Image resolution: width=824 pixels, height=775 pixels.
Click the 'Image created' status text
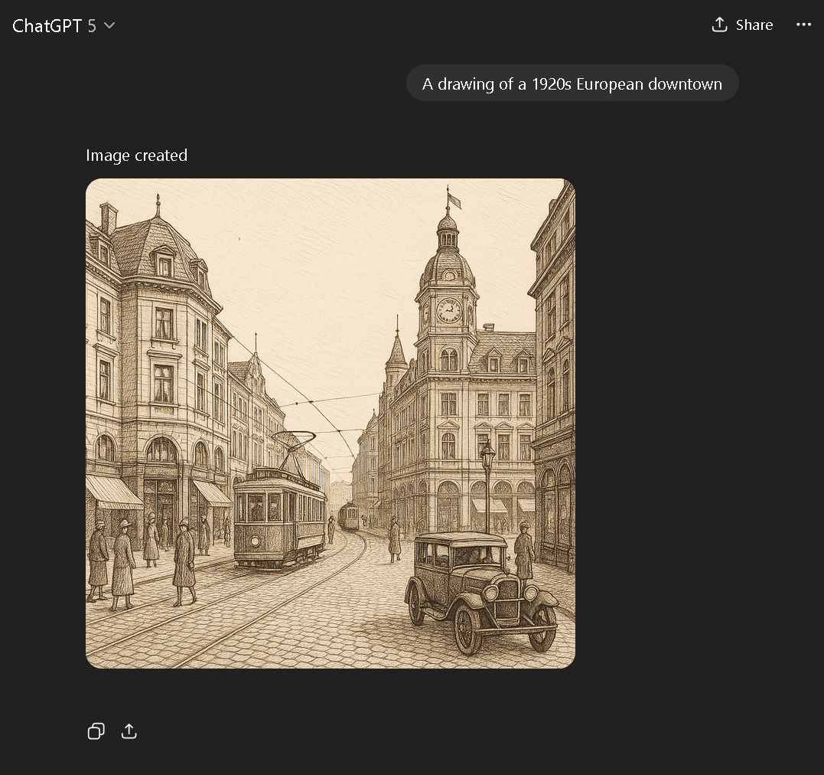[137, 155]
